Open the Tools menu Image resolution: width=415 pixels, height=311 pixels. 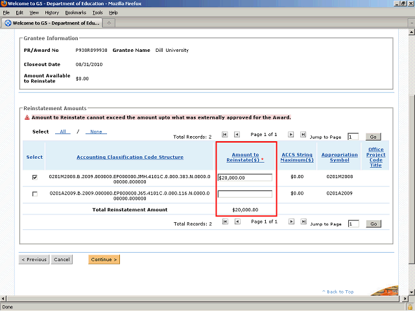(x=97, y=12)
